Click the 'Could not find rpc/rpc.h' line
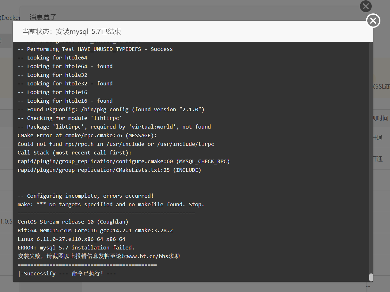Image resolution: width=390 pixels, height=292 pixels. point(116,144)
